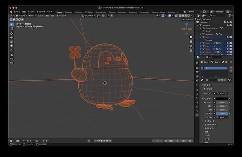The width and height of the screenshot is (242, 157).
Task: Open the Modifiers wrench properties tab
Action: 197,94
